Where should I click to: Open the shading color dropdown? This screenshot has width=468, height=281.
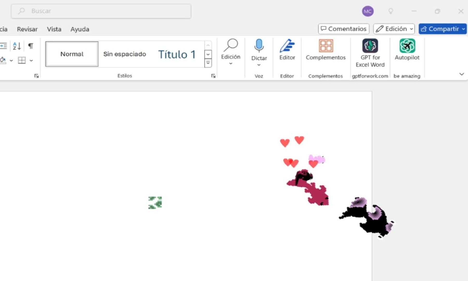click(x=11, y=60)
